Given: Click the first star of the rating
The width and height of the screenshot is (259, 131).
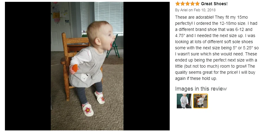Looking at the screenshot, I should pos(178,4).
